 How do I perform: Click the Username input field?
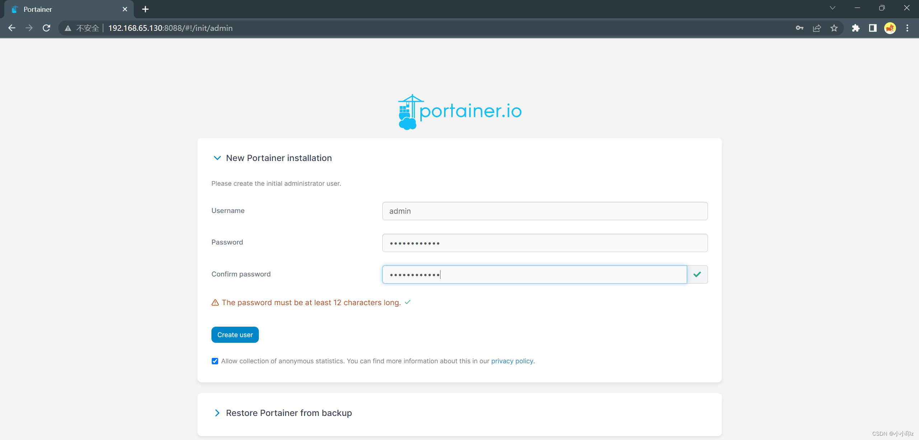545,211
